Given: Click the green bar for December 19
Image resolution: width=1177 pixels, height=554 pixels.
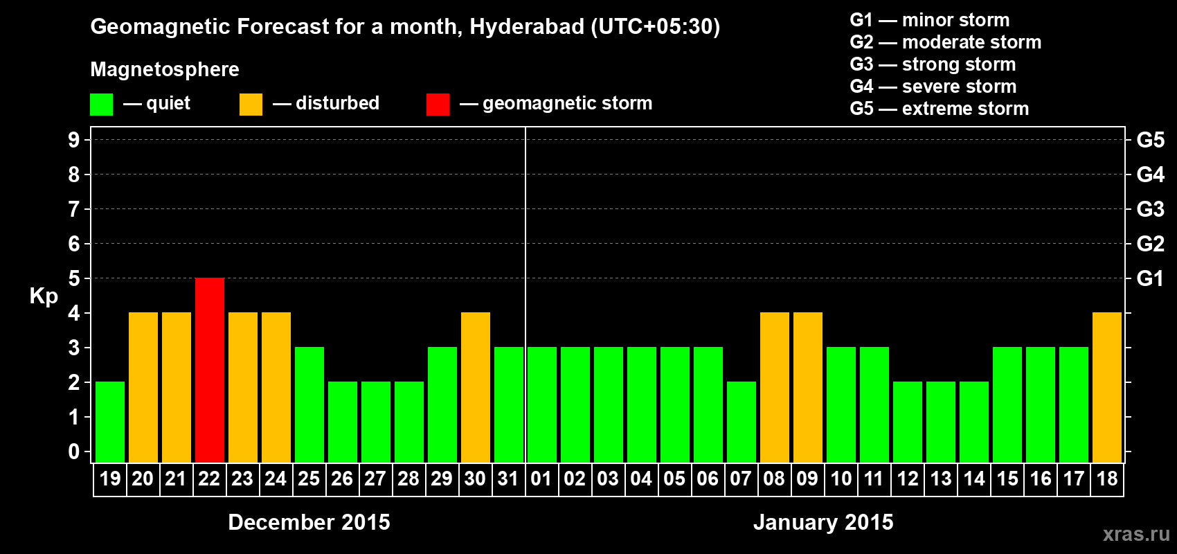Looking at the screenshot, I should 110,422.
